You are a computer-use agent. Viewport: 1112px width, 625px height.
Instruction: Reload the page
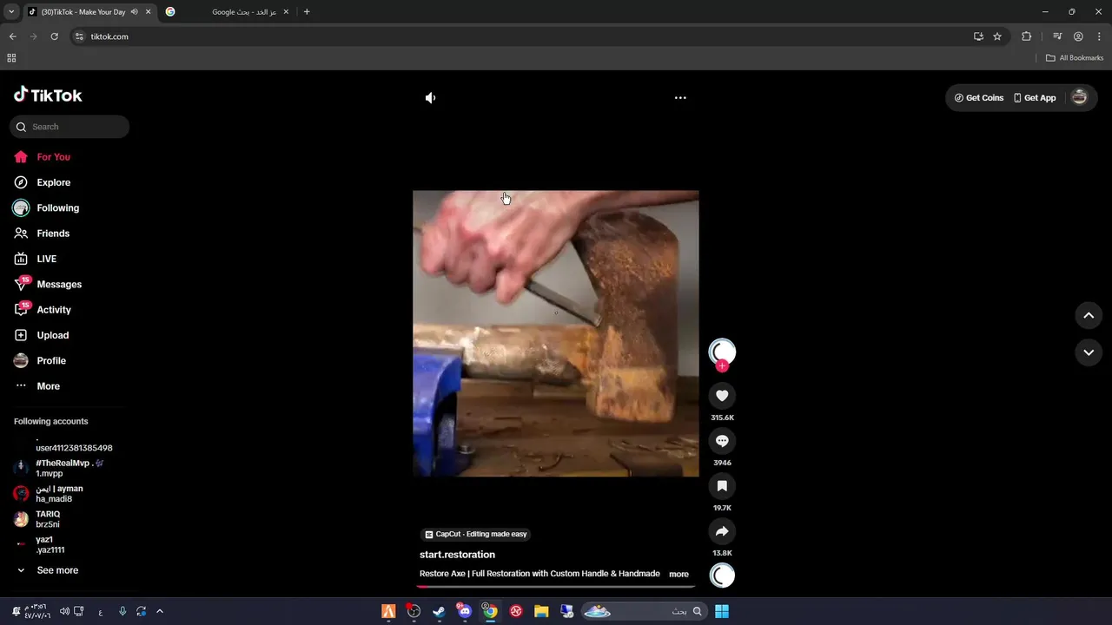point(54,36)
